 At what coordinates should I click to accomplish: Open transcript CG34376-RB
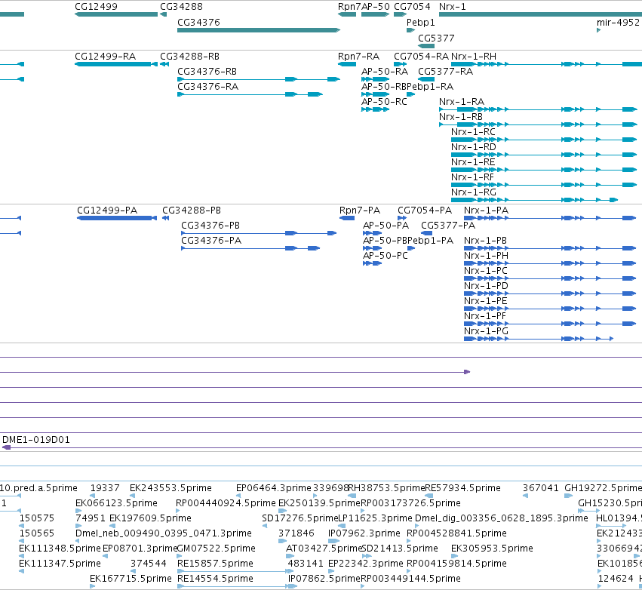(207, 71)
